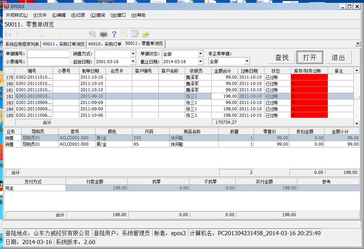
Task: Expand the 销售方式 dropdown
Action: pos(133,54)
